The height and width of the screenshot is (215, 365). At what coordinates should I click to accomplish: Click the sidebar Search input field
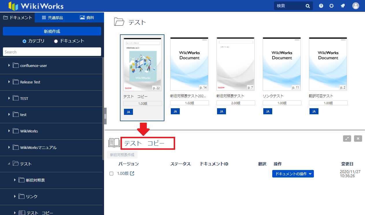52,52
